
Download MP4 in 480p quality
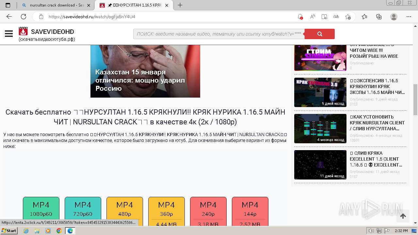click(125, 211)
